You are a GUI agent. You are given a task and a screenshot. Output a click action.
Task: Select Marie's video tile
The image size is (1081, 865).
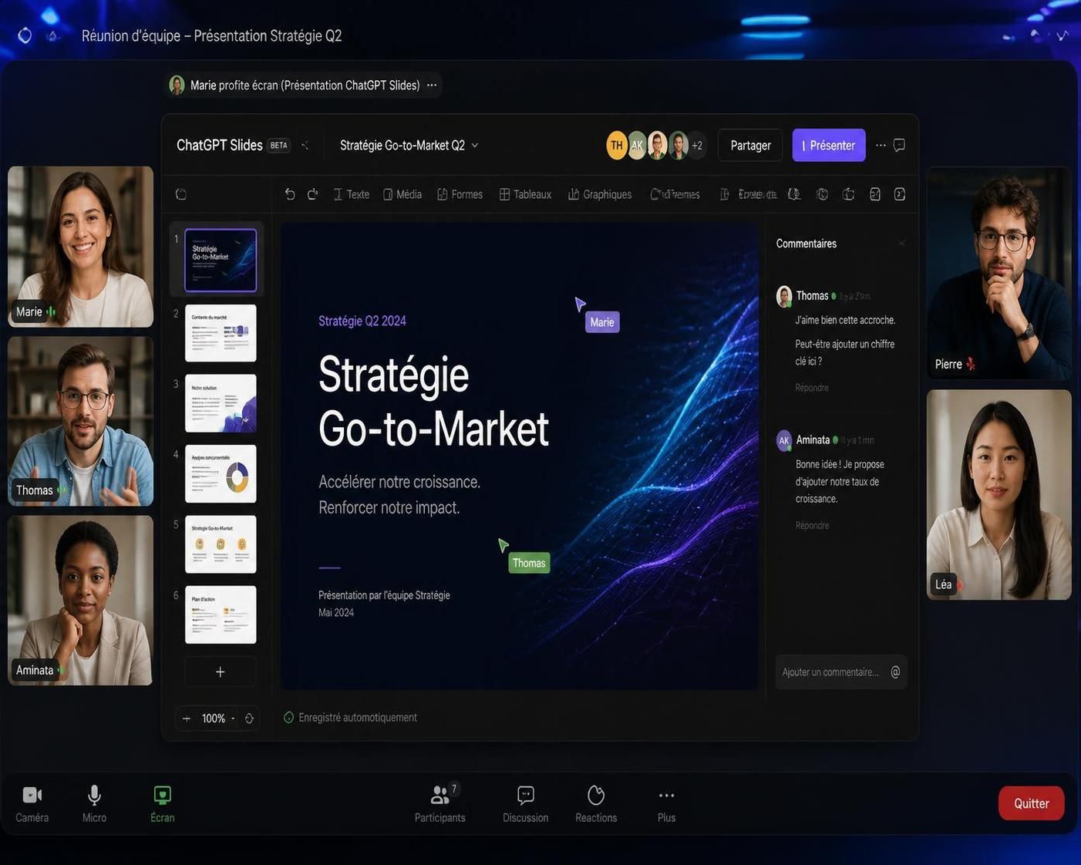point(81,247)
